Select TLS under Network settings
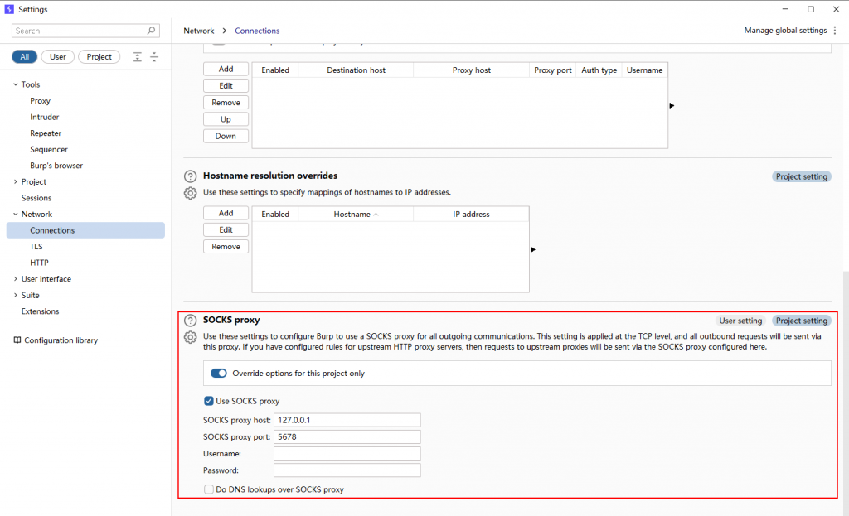This screenshot has width=849, height=516. [x=36, y=247]
